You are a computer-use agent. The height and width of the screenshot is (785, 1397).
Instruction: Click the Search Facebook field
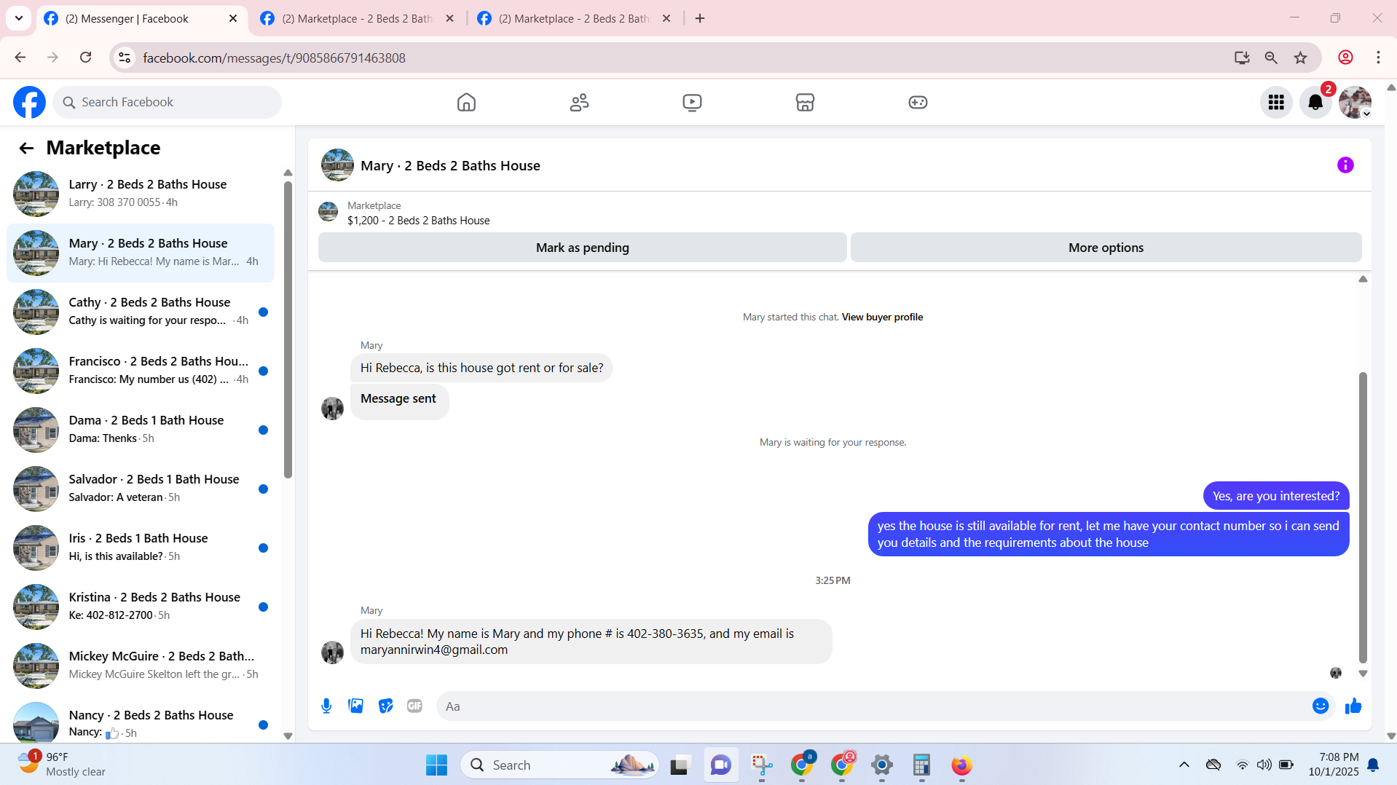pos(167,103)
